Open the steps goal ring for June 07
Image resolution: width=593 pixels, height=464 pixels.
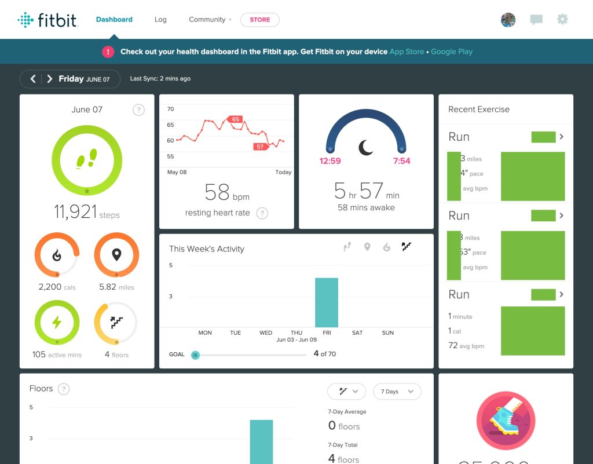coord(87,160)
